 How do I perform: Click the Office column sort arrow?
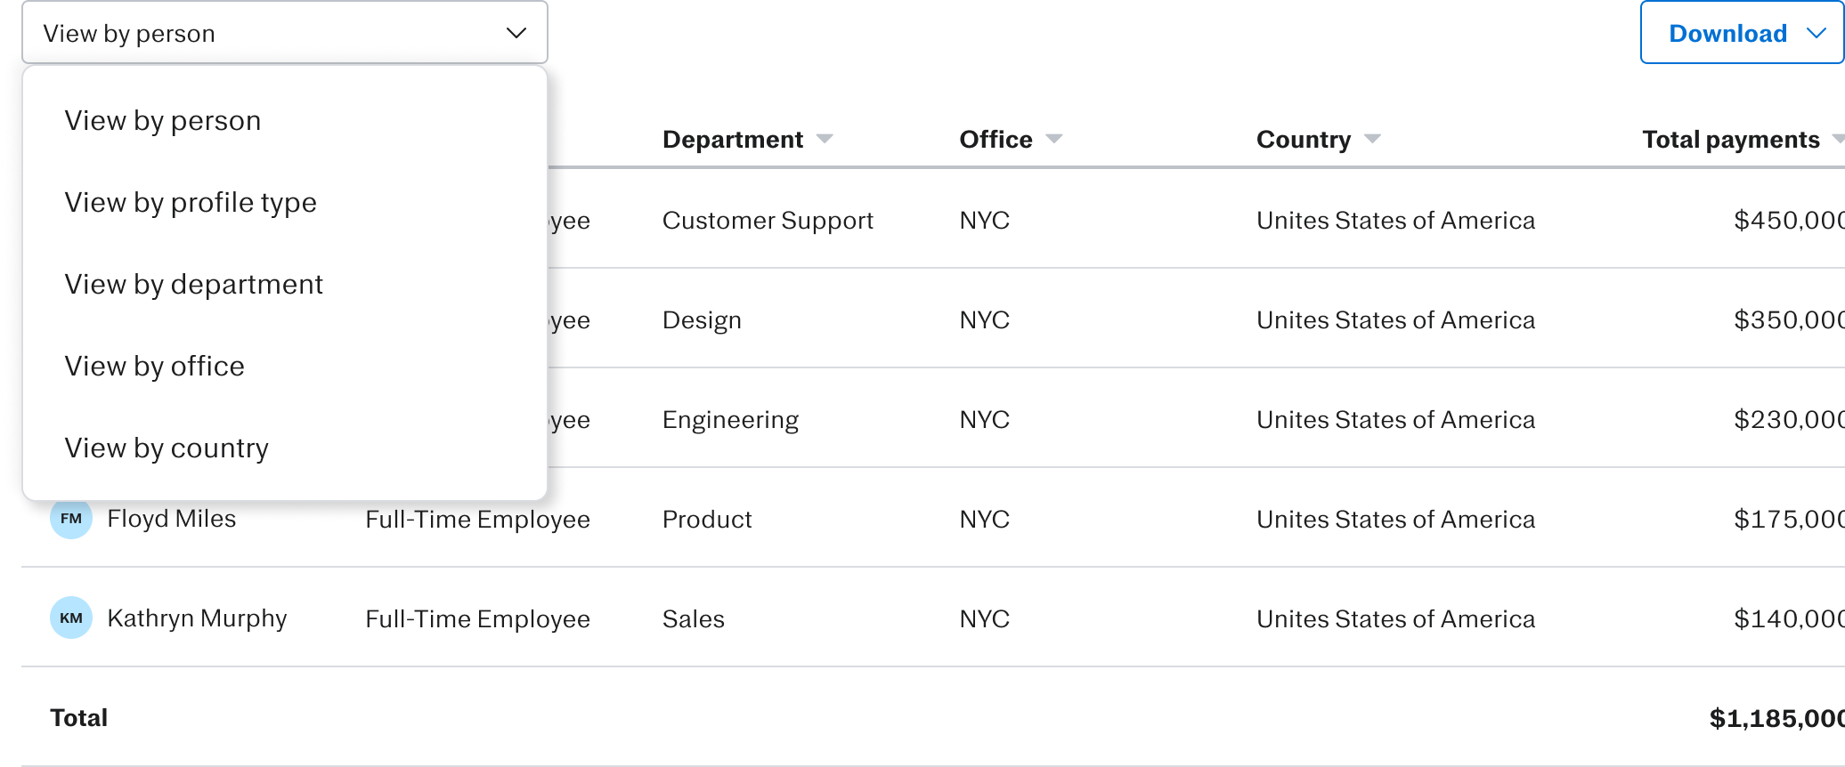pyautogui.click(x=1054, y=139)
